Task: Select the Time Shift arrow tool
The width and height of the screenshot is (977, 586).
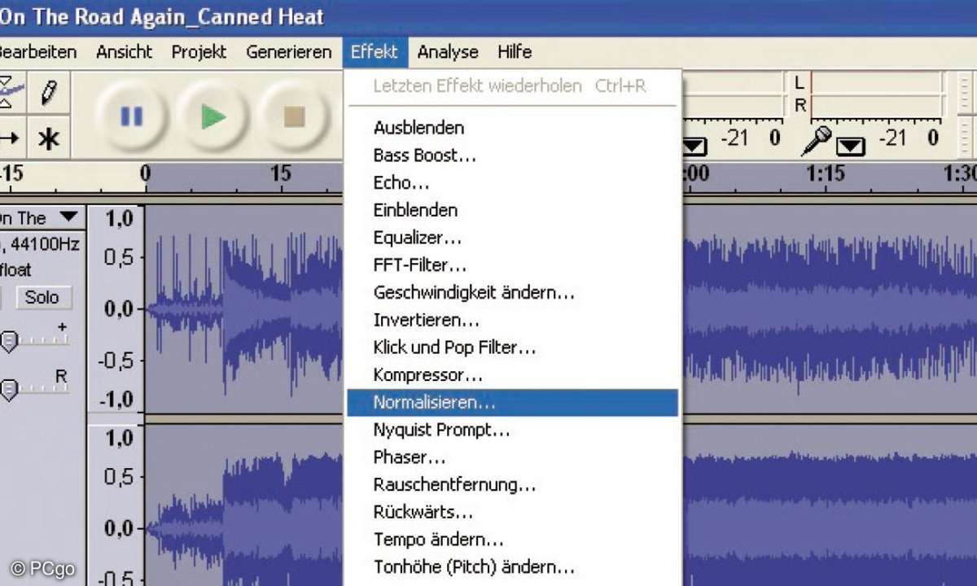Action: pos(12,138)
